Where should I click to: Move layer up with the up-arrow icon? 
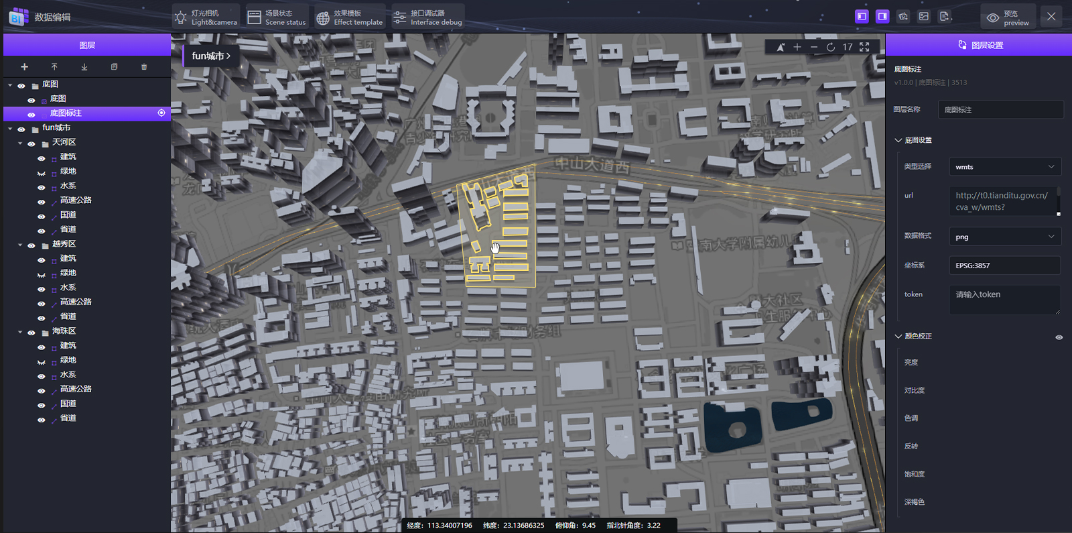(x=54, y=67)
